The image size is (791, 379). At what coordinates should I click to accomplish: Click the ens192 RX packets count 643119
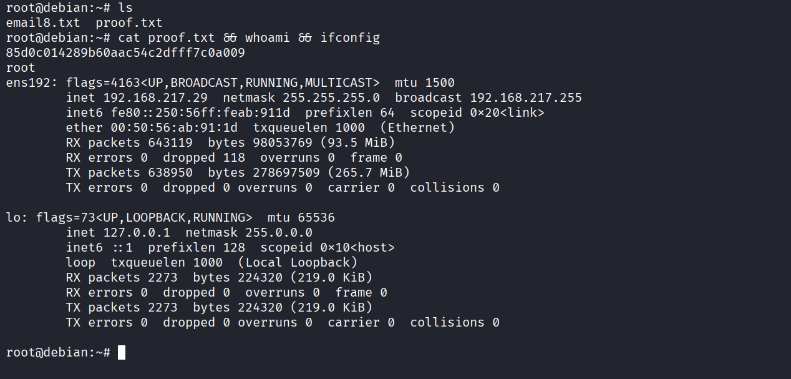coord(170,143)
